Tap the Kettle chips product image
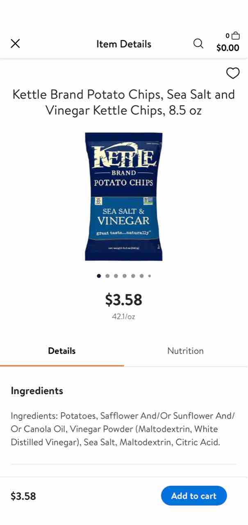This screenshot has height=525, width=248. coord(124,196)
